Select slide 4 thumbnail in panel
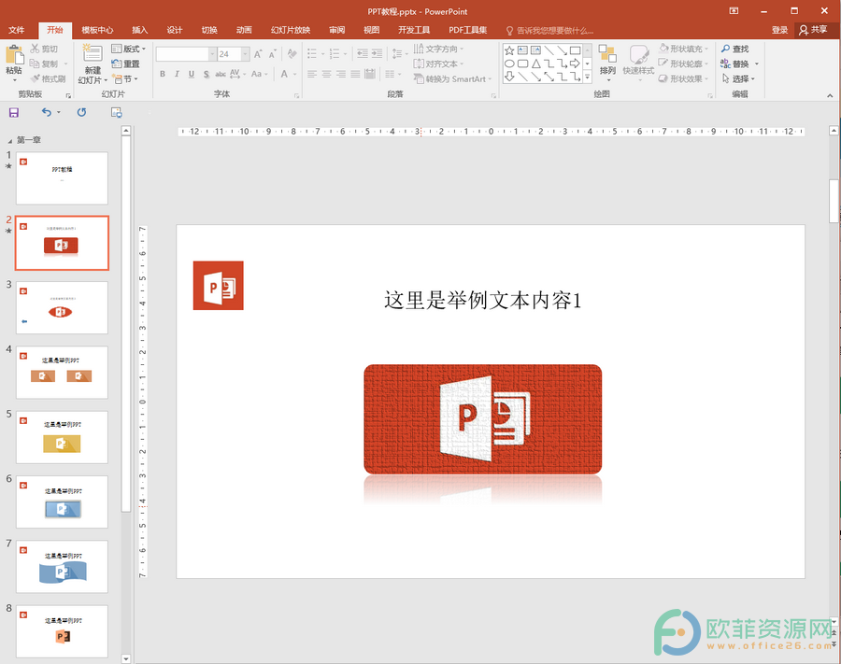Image resolution: width=841 pixels, height=664 pixels. coord(63,372)
